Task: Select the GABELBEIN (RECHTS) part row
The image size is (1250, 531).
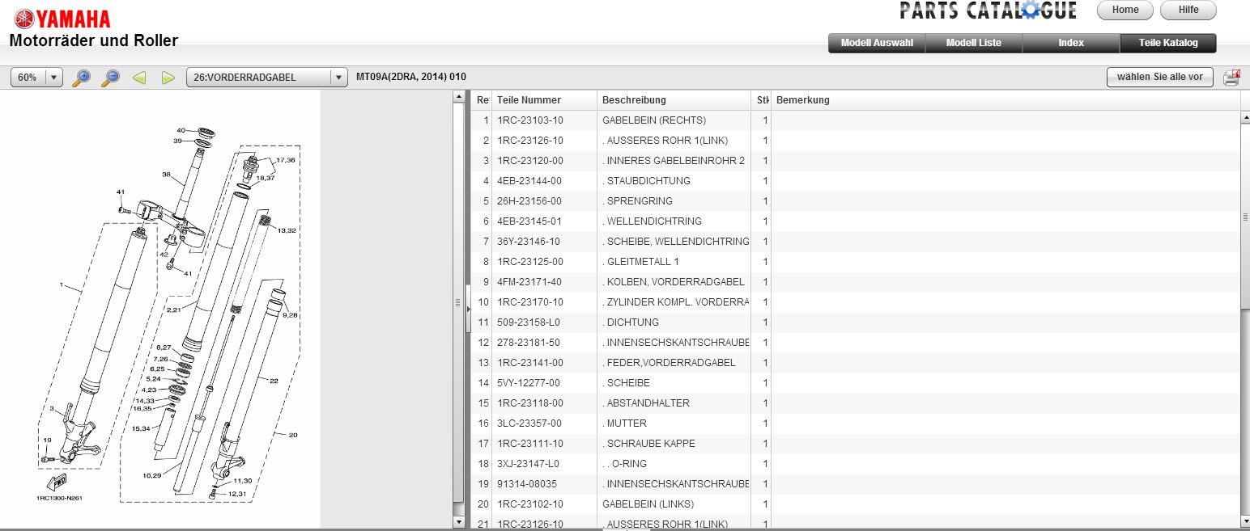Action: 654,120
